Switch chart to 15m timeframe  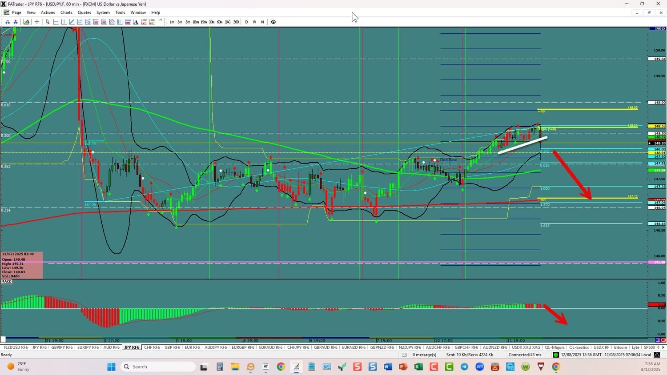pos(204,22)
